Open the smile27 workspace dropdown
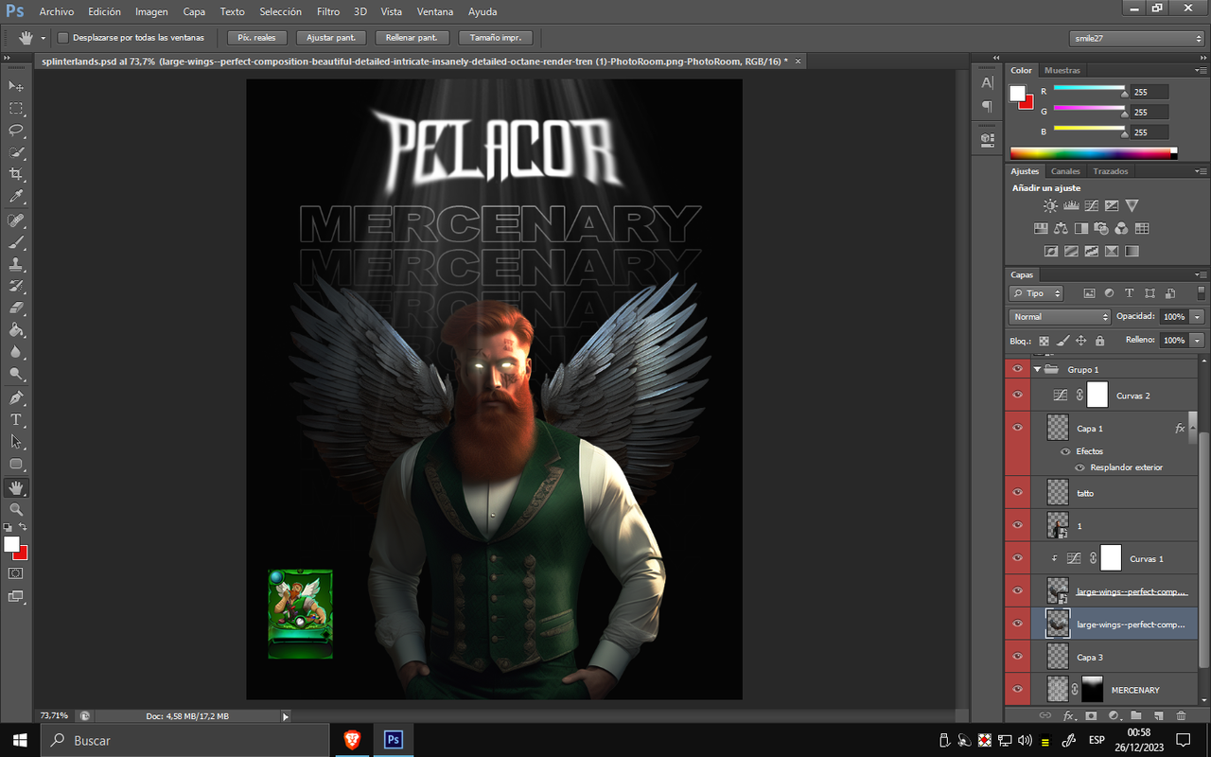 point(1136,38)
